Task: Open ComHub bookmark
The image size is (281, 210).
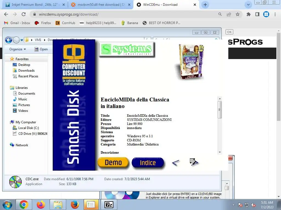Action: [x=65, y=23]
